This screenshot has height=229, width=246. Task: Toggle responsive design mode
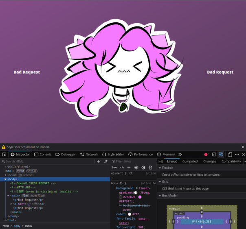tap(230, 155)
